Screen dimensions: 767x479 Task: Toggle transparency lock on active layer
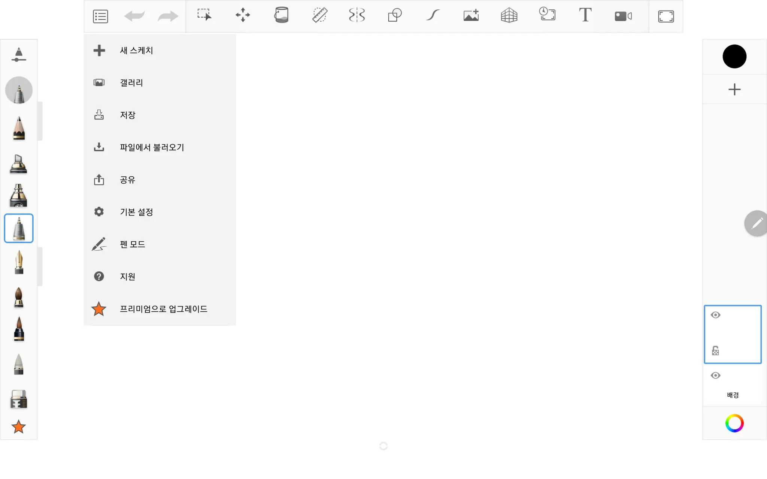coord(715,351)
